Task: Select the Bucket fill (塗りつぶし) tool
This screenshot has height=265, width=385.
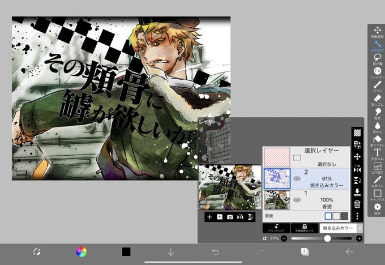Action: pos(377,141)
